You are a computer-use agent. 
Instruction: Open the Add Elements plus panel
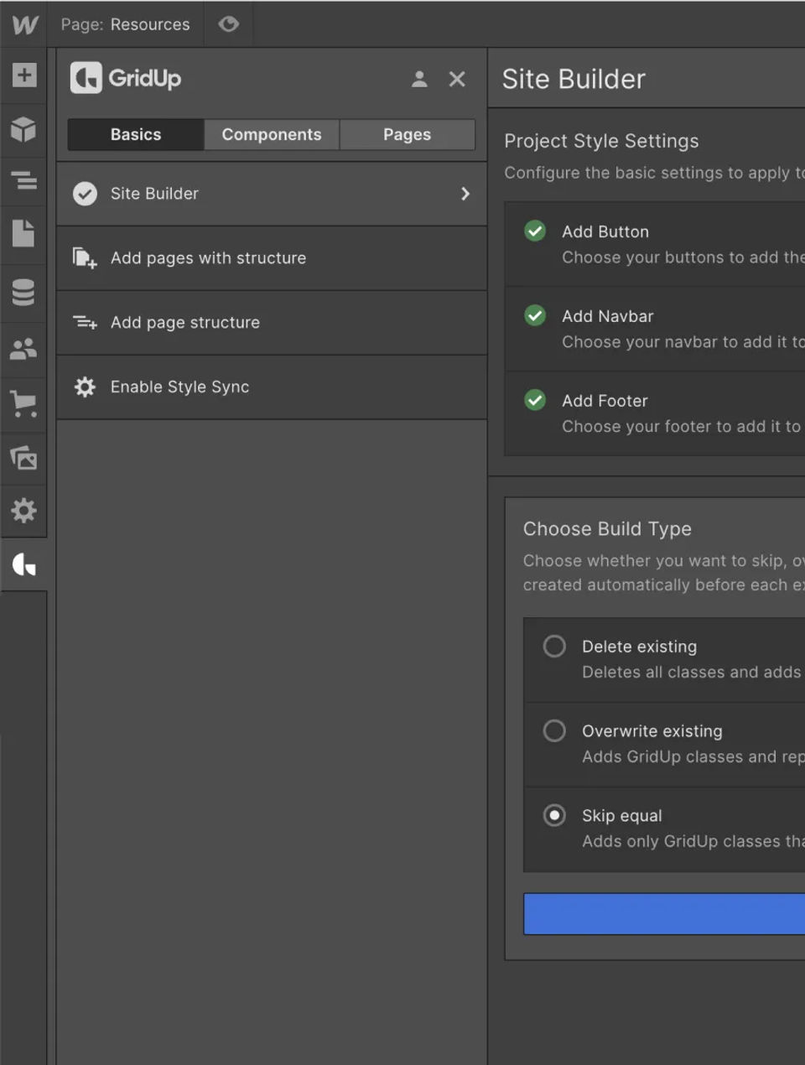pos(23,75)
